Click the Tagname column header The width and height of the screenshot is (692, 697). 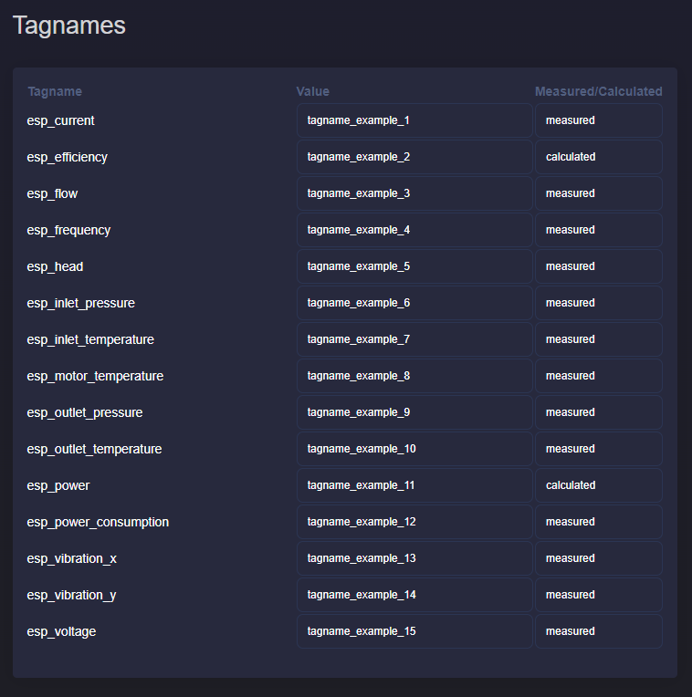(x=55, y=91)
